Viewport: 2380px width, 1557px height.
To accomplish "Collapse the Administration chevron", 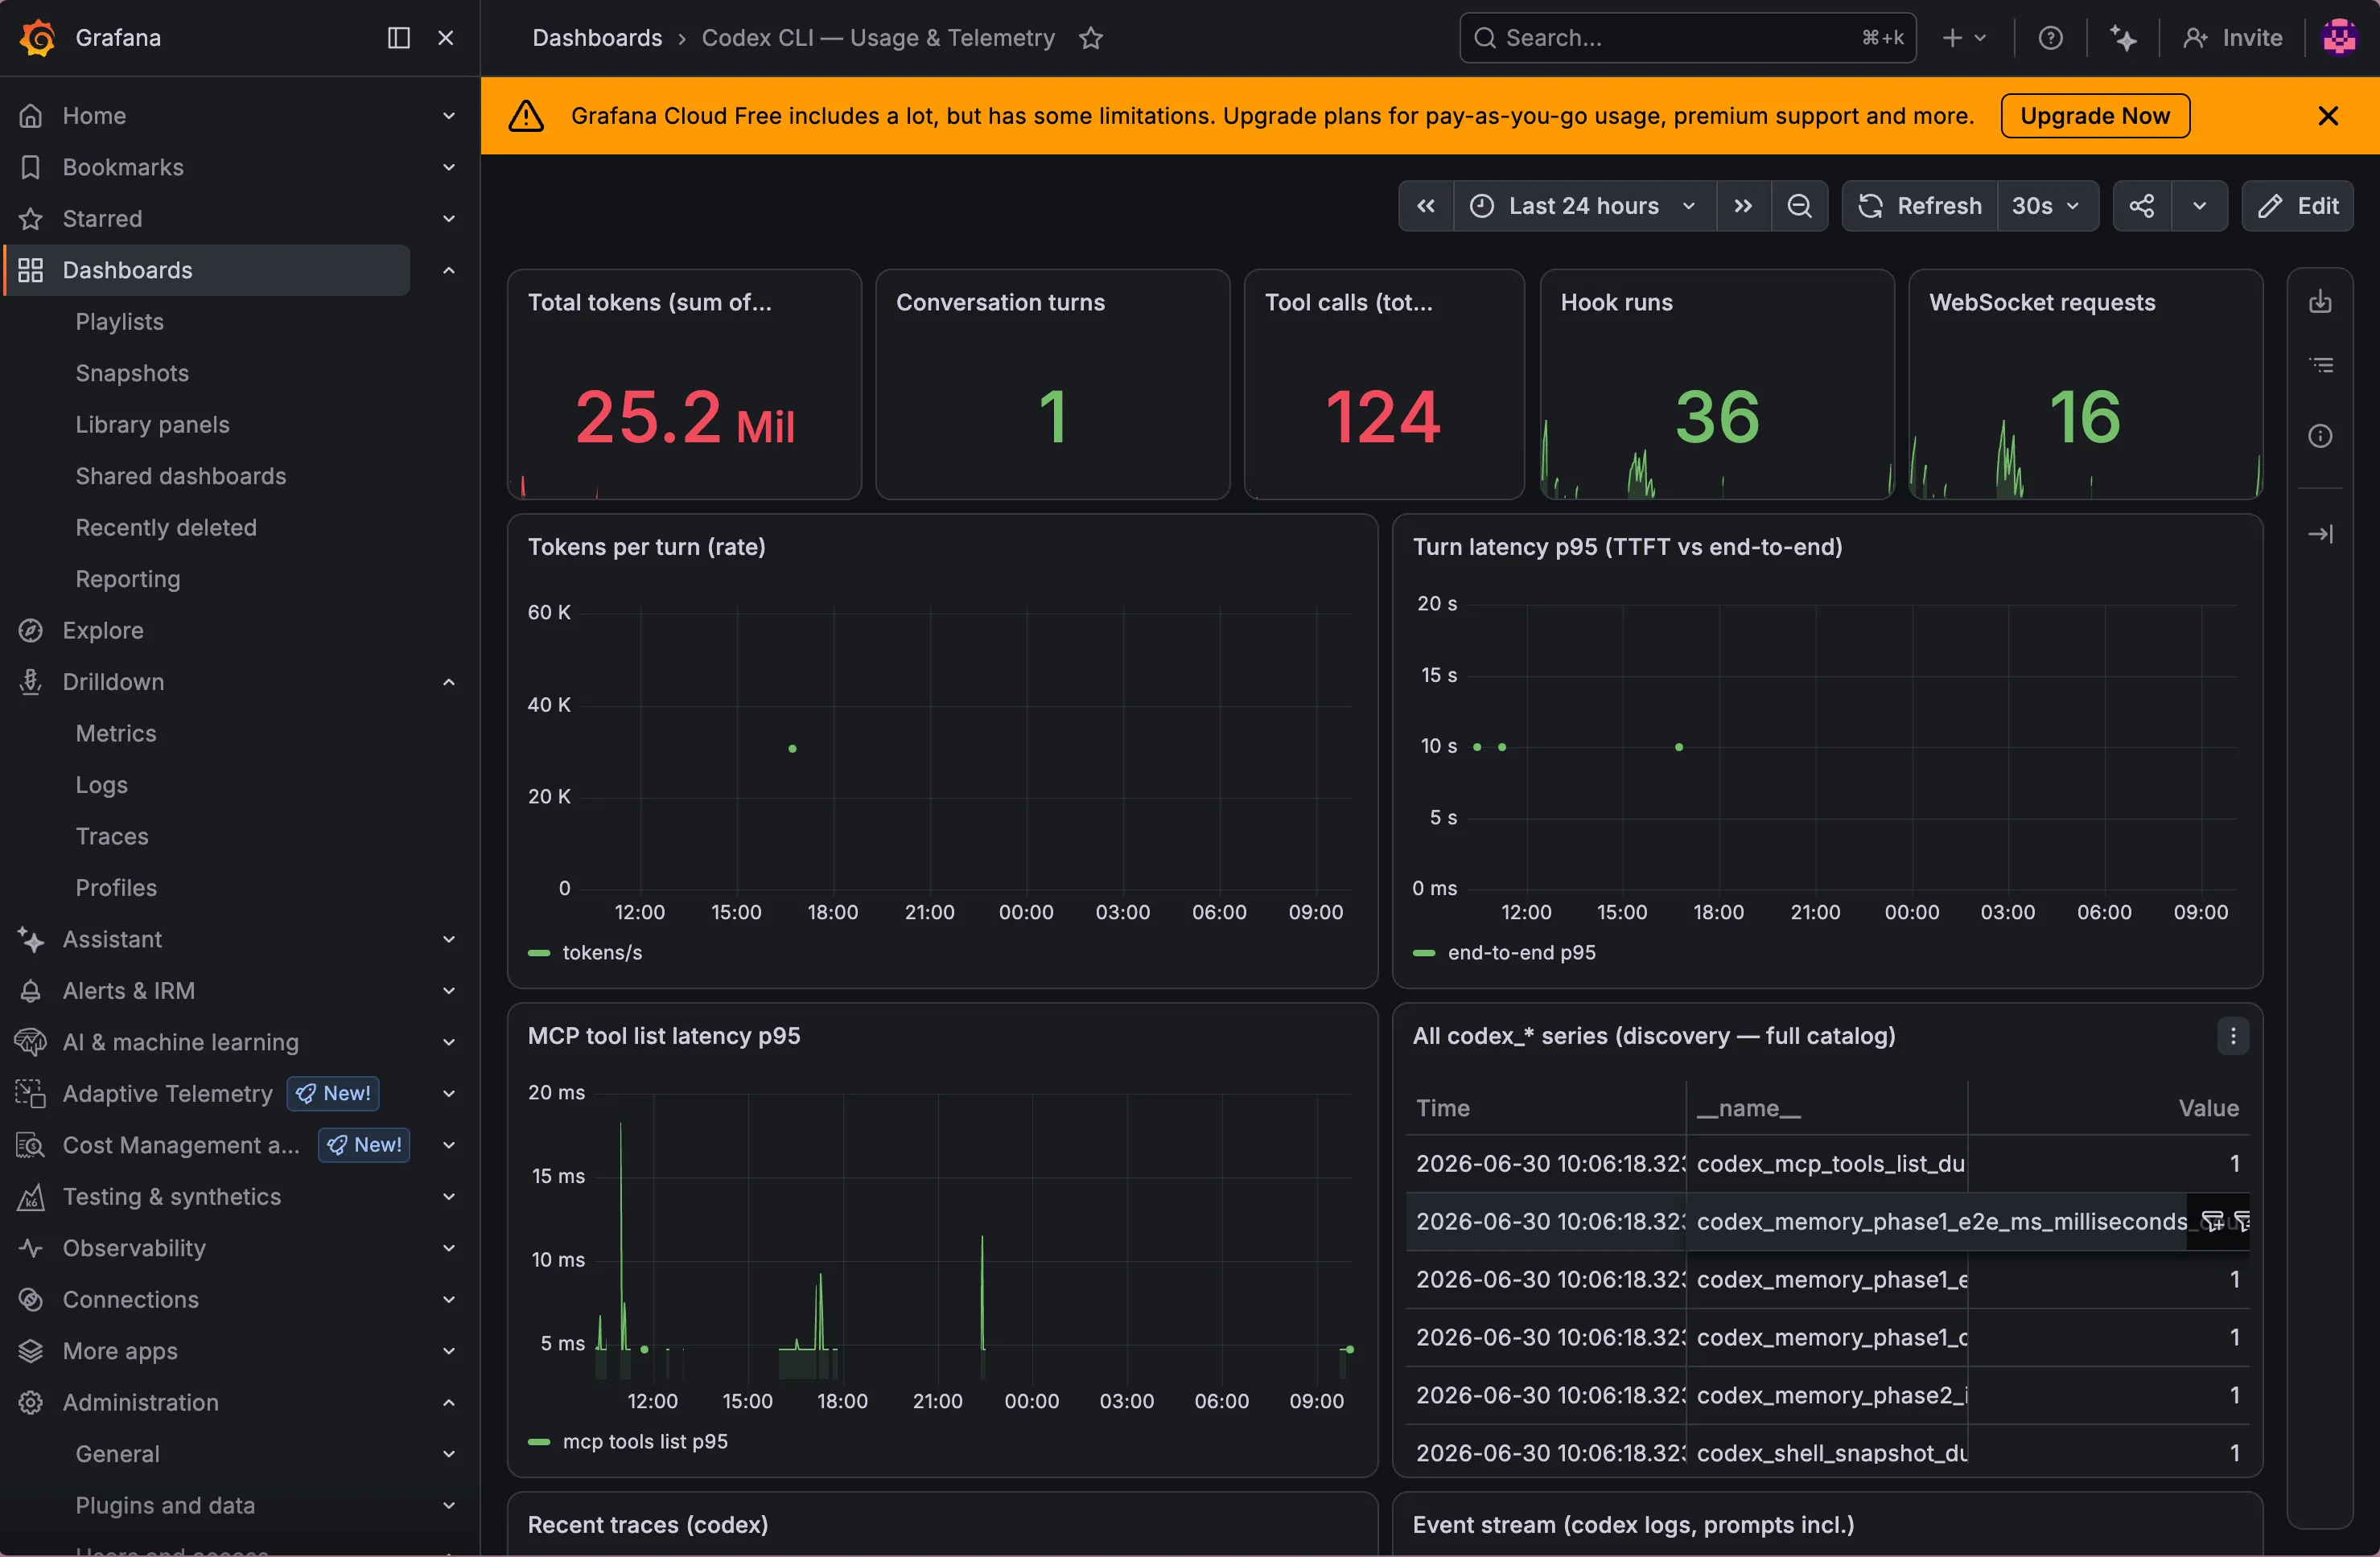I will 449,1402.
